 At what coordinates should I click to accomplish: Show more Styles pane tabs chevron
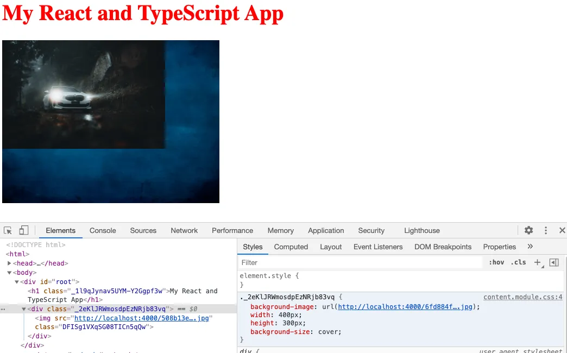pos(530,247)
